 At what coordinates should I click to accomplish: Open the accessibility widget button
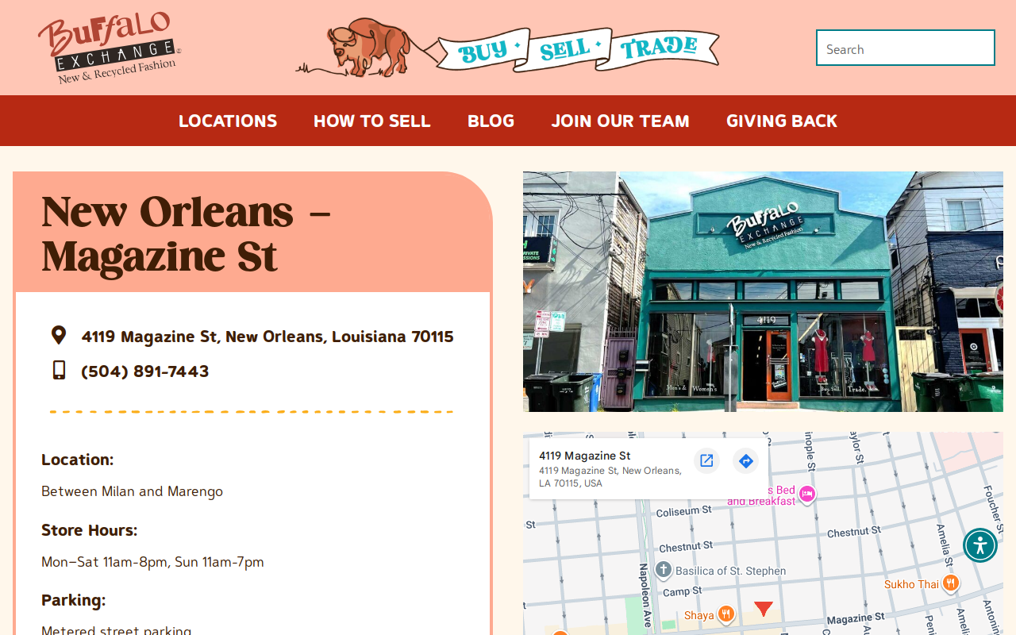(980, 545)
